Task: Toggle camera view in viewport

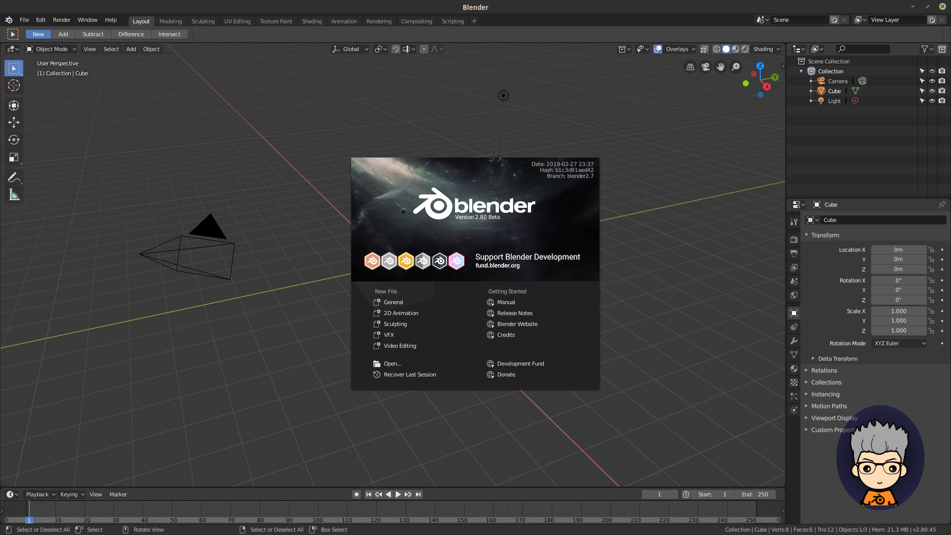Action: click(x=705, y=67)
